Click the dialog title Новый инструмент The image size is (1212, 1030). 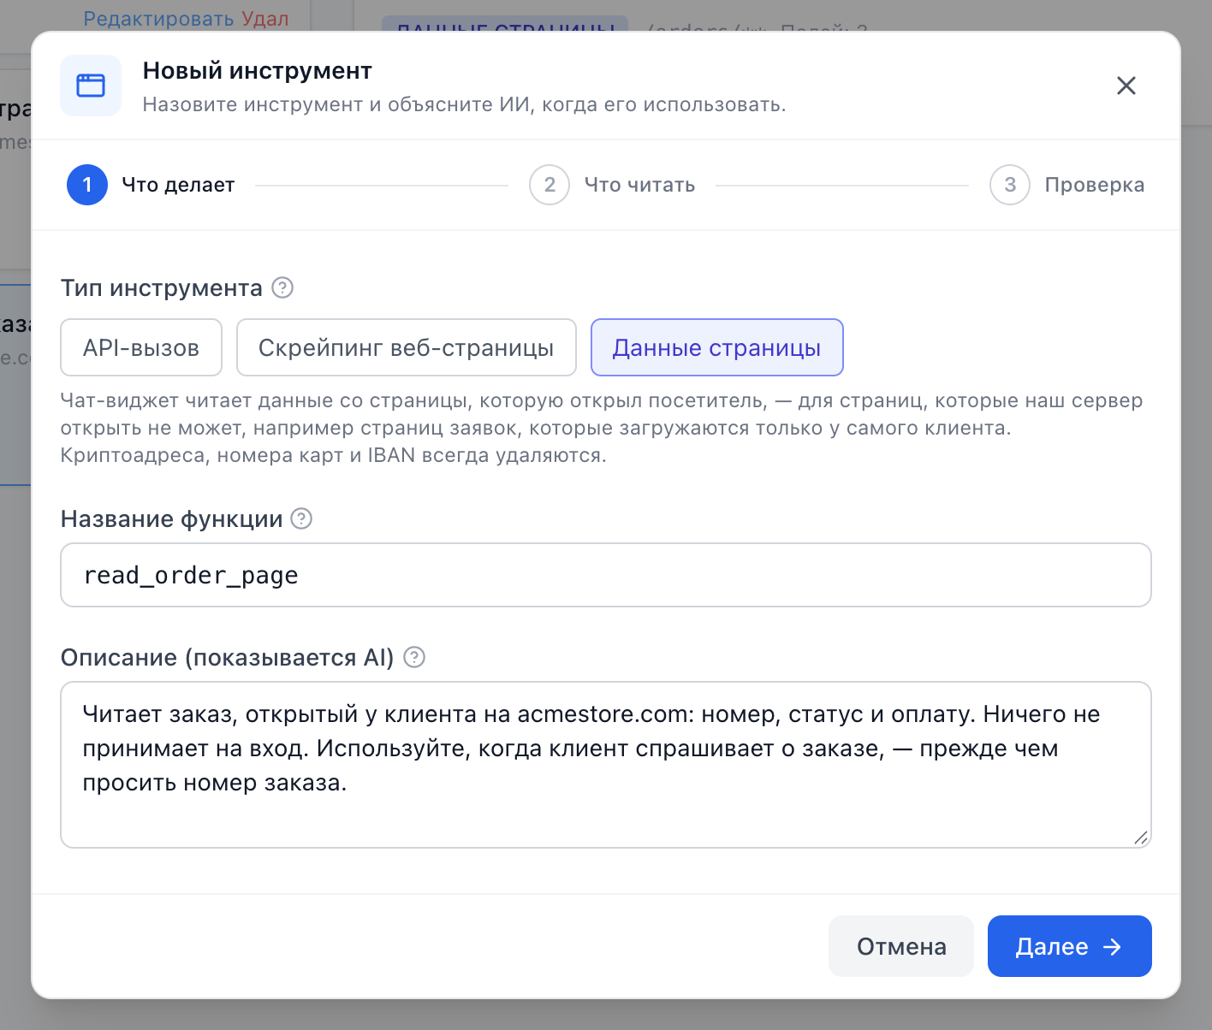click(x=258, y=70)
